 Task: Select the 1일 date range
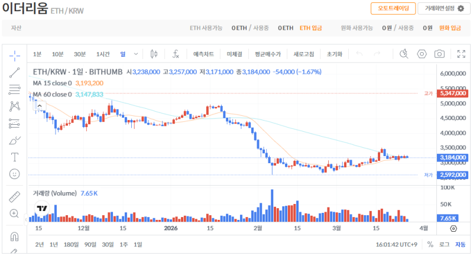point(138,245)
